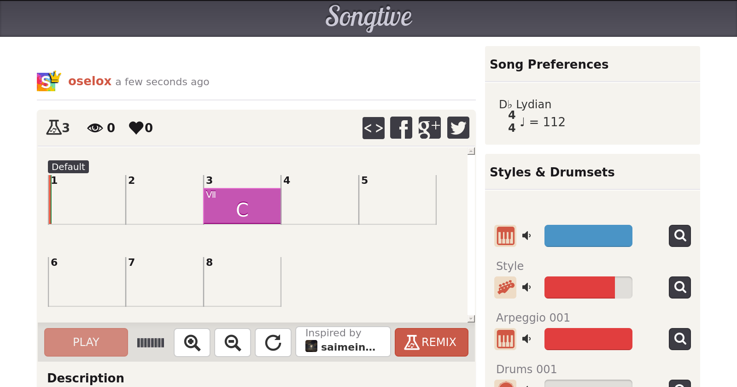Mute the top keyboard track speaker
Image resolution: width=737 pixels, height=387 pixels.
pos(526,236)
